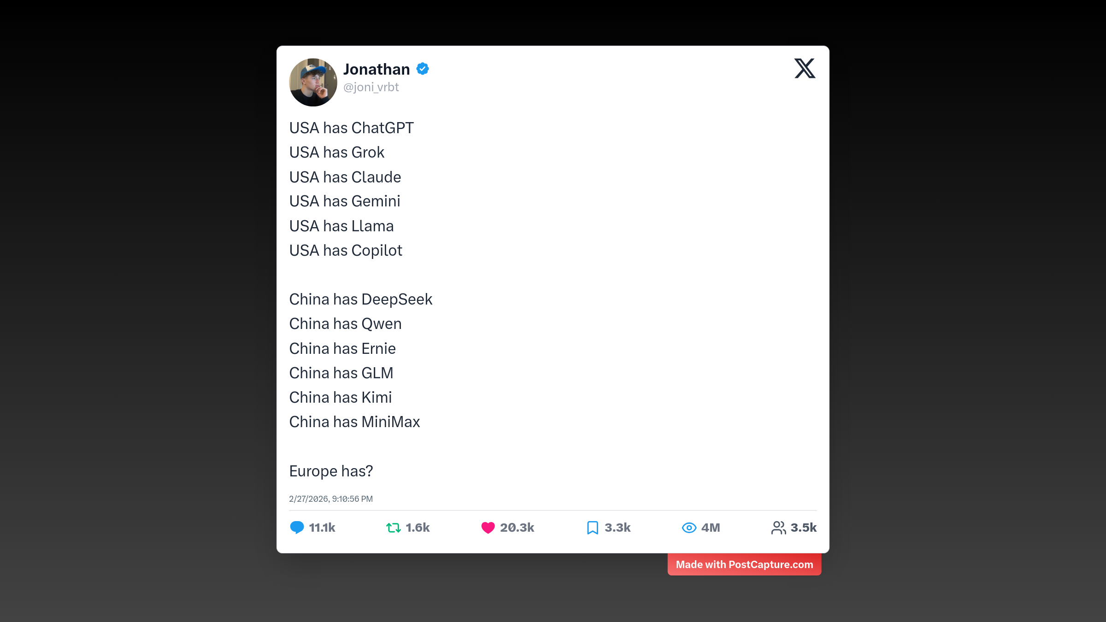Image resolution: width=1106 pixels, height=622 pixels.
Task: Click the display name Jonathan
Action: (x=377, y=69)
